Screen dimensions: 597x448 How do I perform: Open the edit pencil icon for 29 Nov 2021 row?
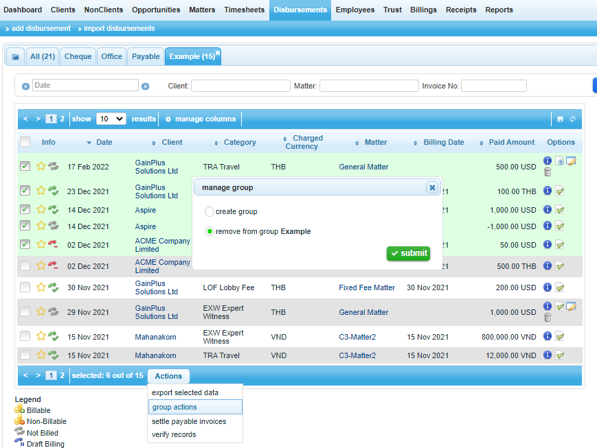[571, 307]
